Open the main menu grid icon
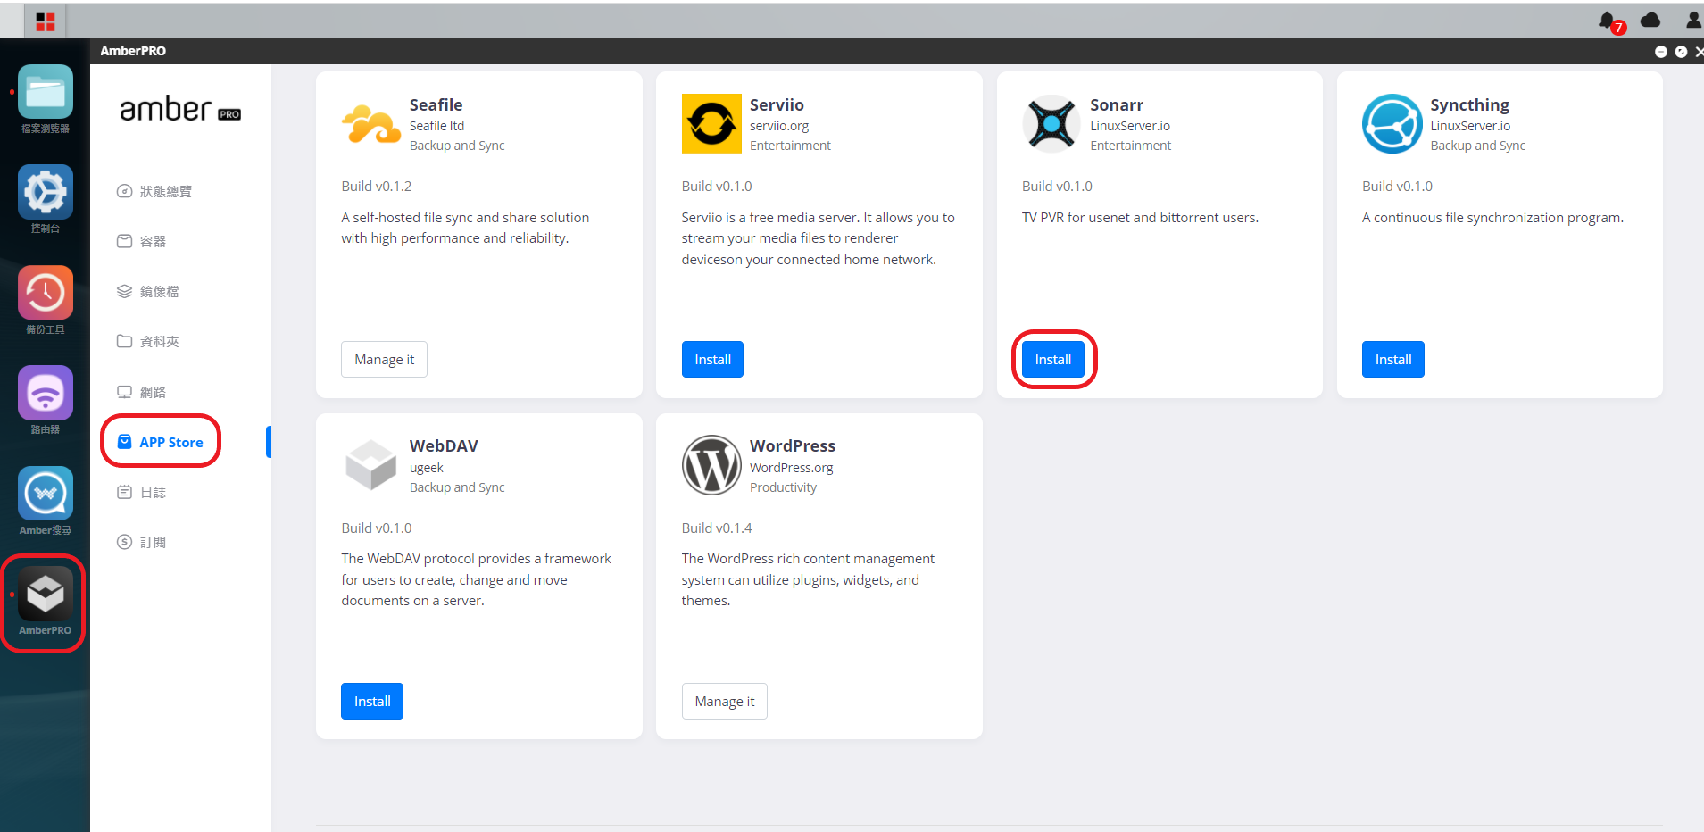 pyautogui.click(x=46, y=21)
